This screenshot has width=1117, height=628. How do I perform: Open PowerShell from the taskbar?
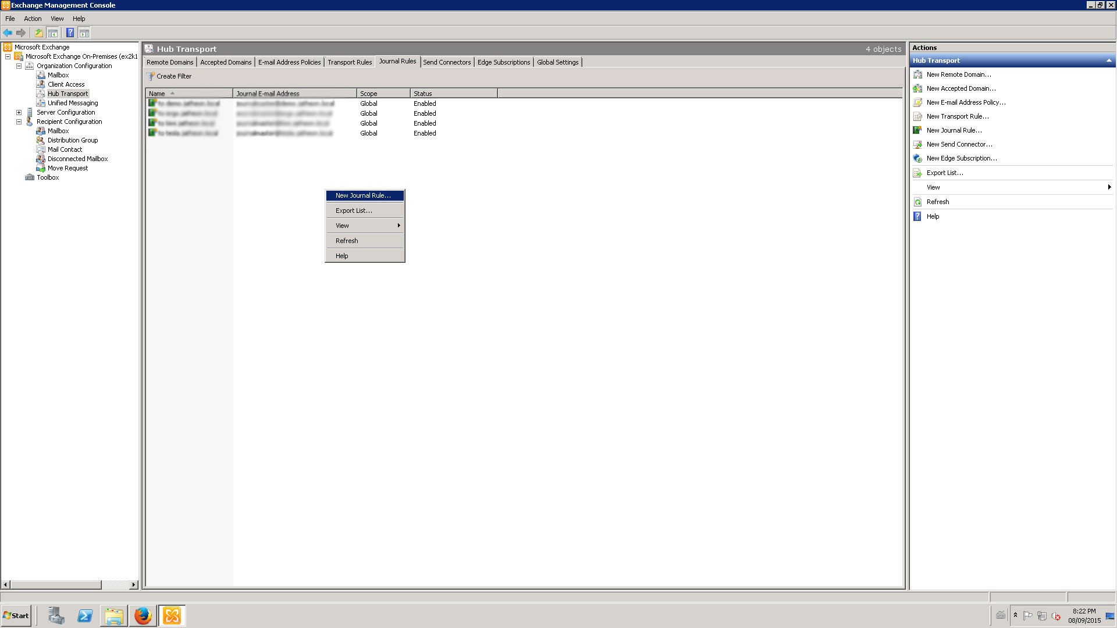[x=85, y=616]
